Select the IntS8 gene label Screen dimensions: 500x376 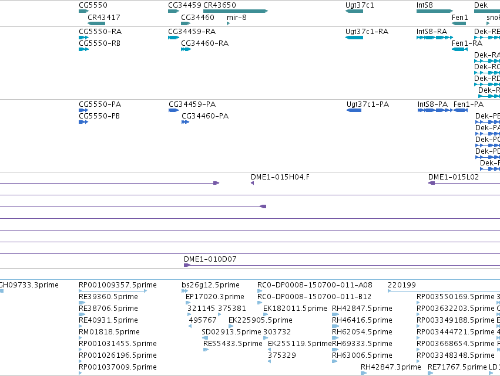coord(425,5)
